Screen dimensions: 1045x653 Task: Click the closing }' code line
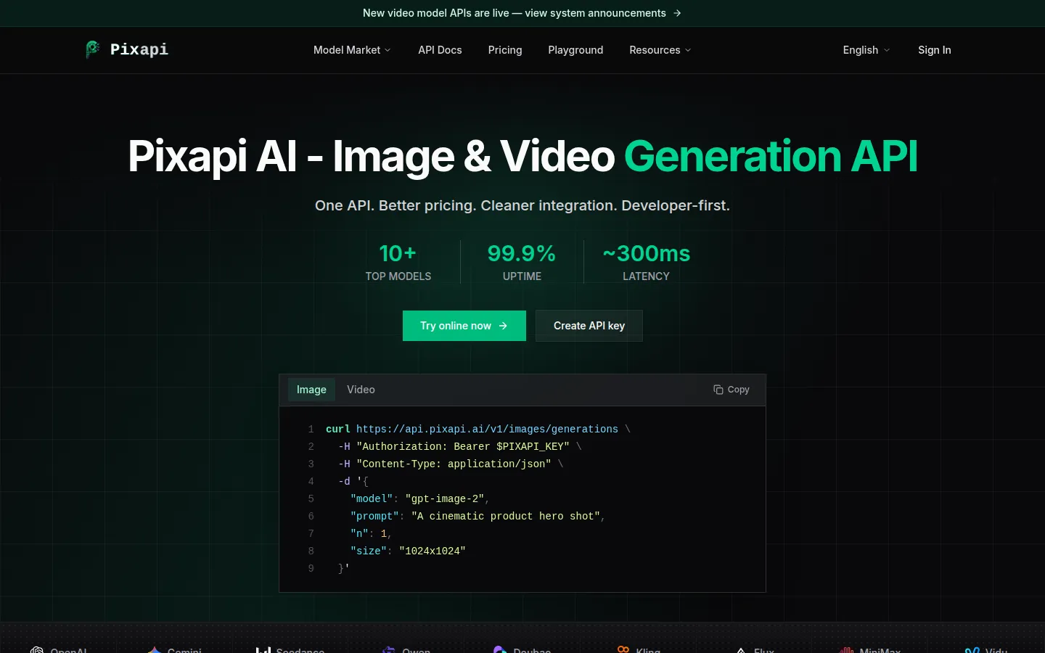click(x=344, y=569)
